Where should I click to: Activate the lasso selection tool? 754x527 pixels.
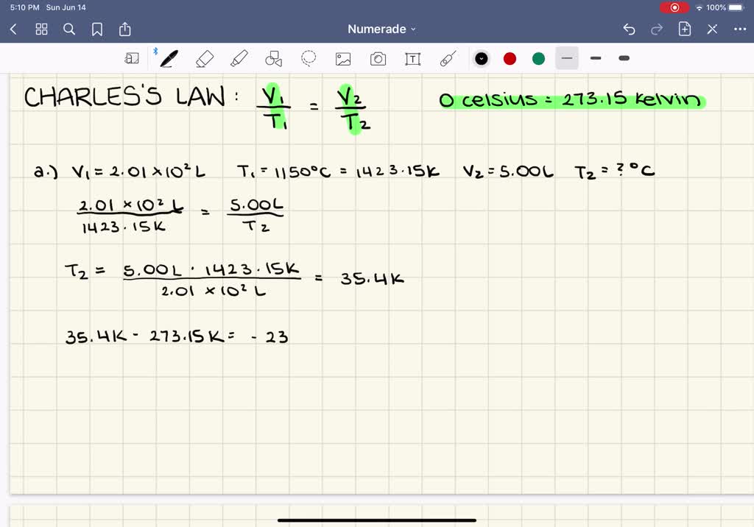(x=309, y=58)
